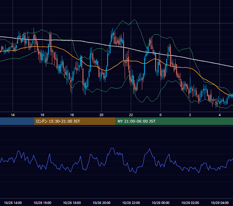Click the hour label 20 on price chart axis
The width and height of the screenshot is (233, 206).
[x=101, y=115]
